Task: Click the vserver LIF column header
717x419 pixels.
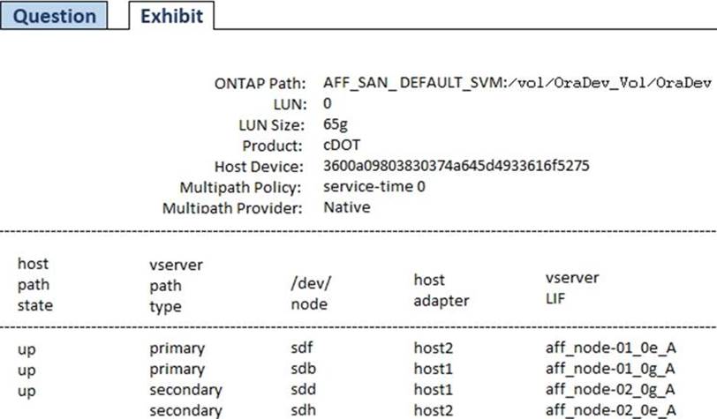Action: [x=572, y=287]
